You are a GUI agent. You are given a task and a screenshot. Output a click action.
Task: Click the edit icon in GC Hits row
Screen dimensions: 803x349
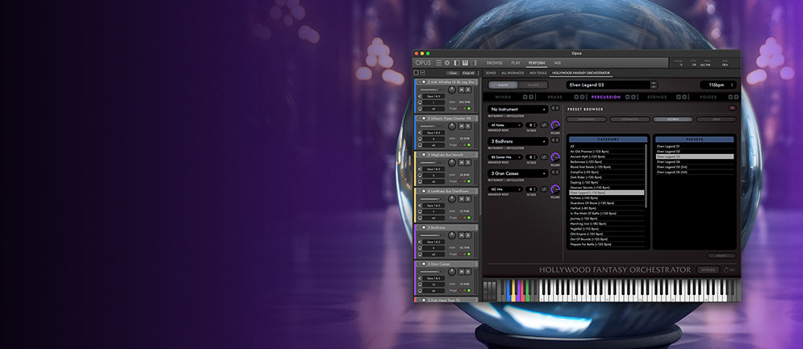[x=544, y=189]
